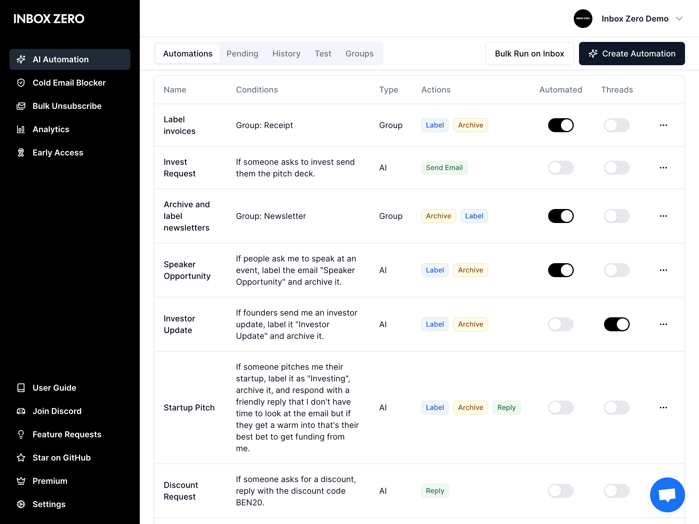
Task: Click the Early Access wand icon
Action: 21,153
